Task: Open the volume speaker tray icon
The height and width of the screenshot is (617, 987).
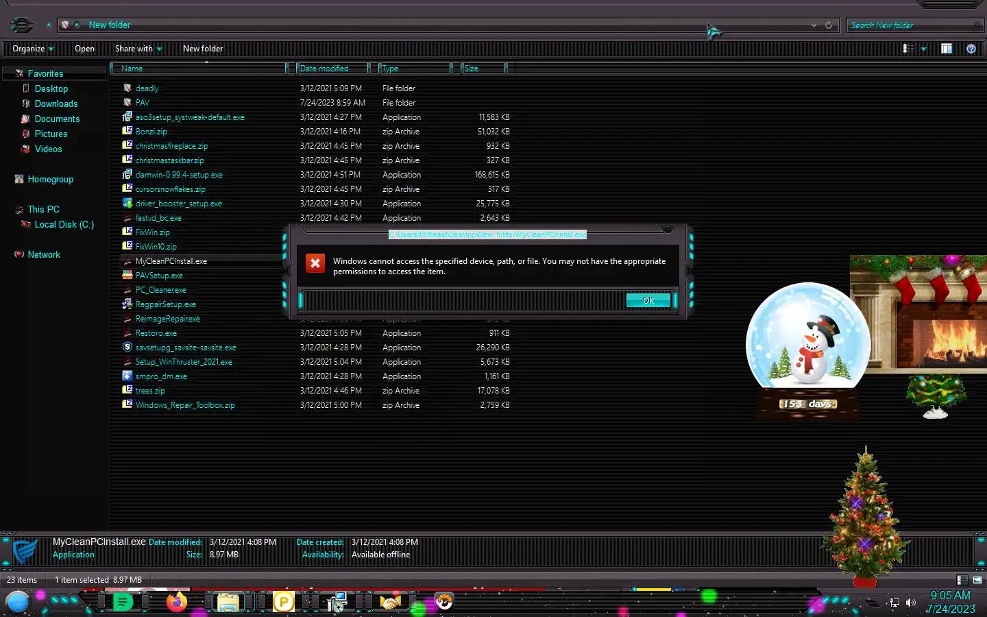Action: 911,603
